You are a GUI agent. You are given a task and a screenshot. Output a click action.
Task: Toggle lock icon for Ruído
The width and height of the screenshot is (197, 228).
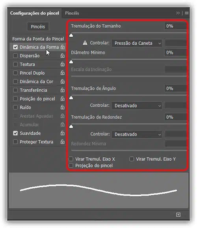click(63, 107)
